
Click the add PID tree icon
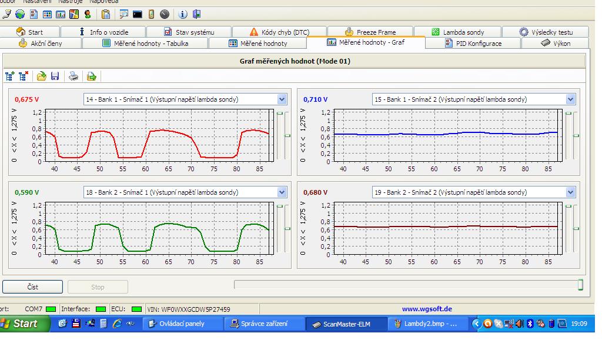tap(10, 76)
